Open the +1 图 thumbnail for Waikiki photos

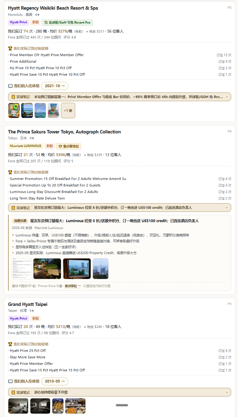(x=68, y=110)
